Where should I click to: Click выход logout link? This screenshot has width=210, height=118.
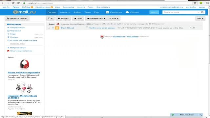click(202, 7)
